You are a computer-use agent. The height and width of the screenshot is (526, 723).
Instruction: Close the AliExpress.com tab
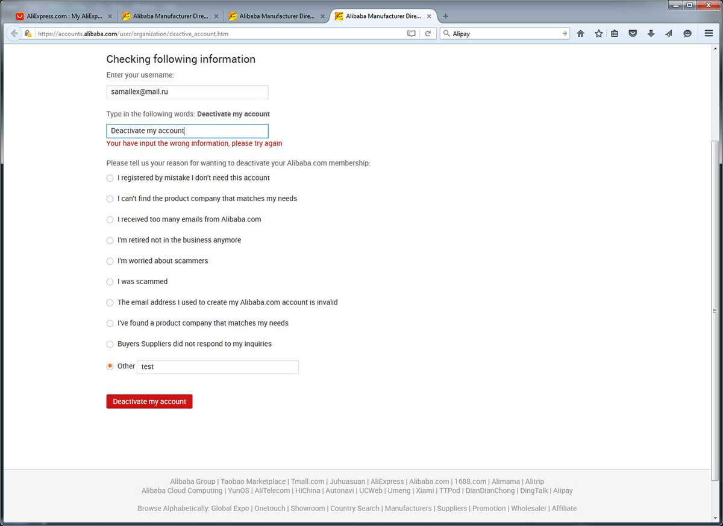tap(110, 16)
